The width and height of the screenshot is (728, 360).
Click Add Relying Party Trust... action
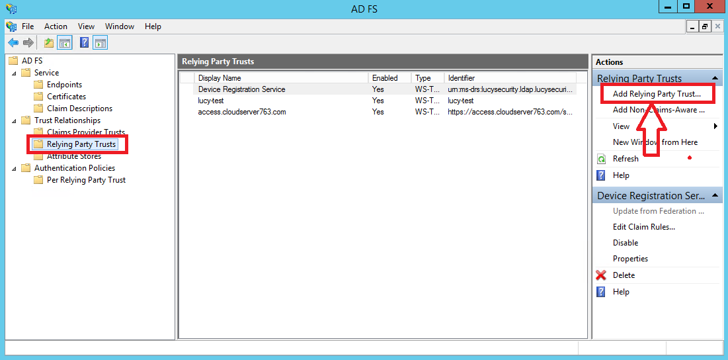(x=657, y=94)
